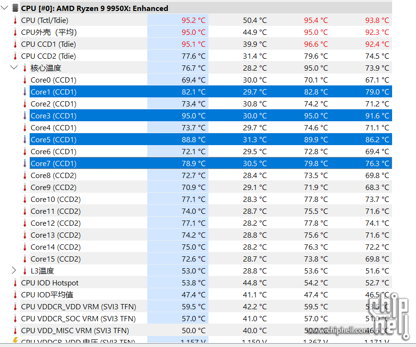
Task: Click the CPU CCD1 (Tdie) thermometer icon
Action: [x=15, y=44]
